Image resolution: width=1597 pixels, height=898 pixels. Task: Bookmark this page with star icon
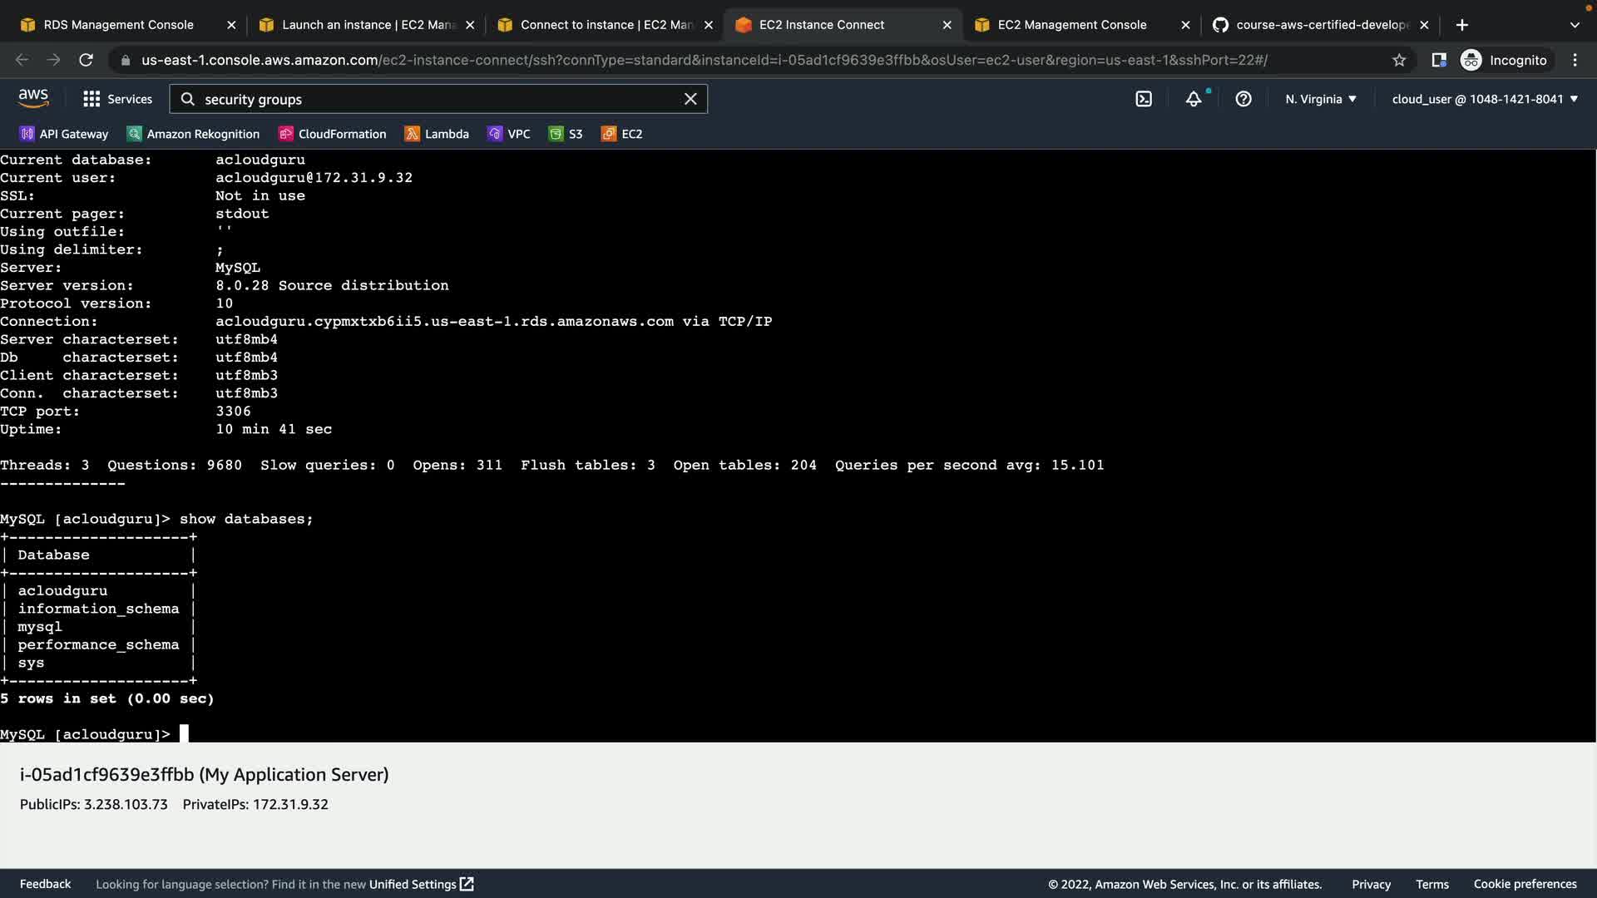point(1399,60)
